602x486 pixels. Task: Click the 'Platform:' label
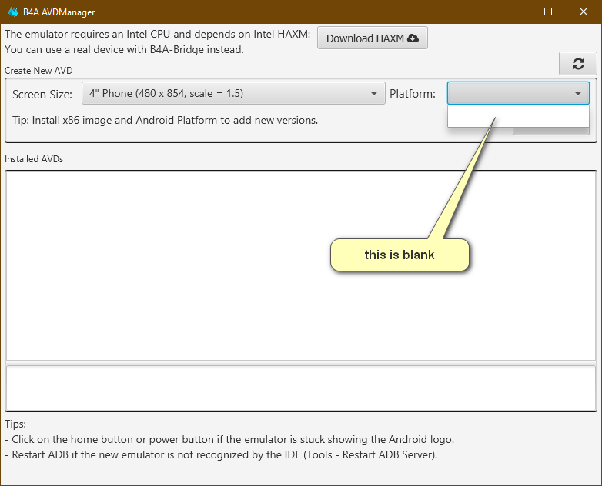click(413, 94)
